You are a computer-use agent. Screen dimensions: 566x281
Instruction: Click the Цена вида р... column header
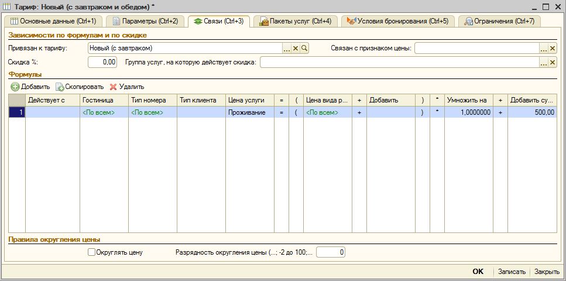click(x=328, y=101)
